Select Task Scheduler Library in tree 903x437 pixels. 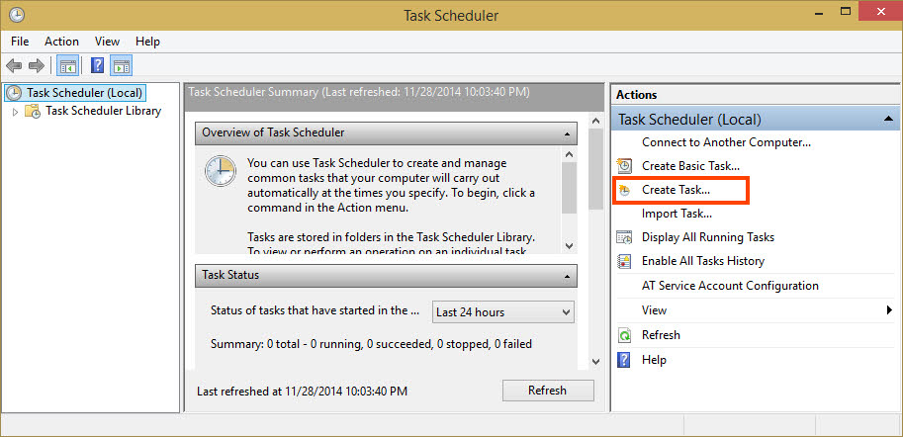tap(103, 111)
